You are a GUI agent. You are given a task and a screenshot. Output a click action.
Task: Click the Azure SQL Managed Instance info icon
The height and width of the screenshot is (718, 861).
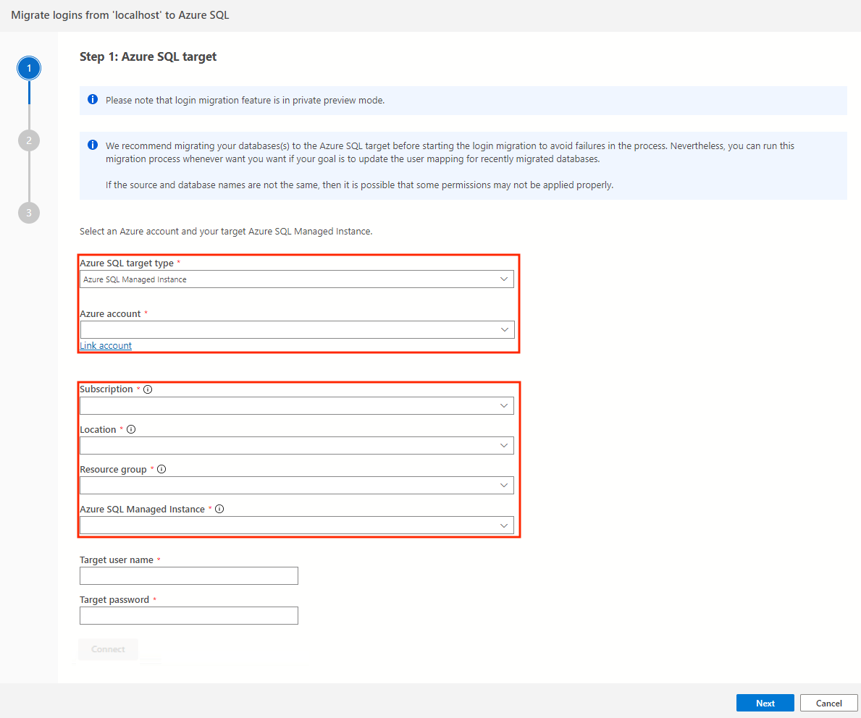pos(219,509)
